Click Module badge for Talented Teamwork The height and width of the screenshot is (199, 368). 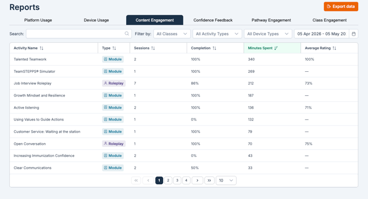113,59
